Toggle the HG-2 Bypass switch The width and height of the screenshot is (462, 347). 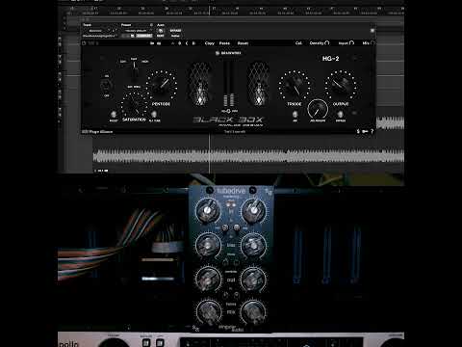click(341, 114)
